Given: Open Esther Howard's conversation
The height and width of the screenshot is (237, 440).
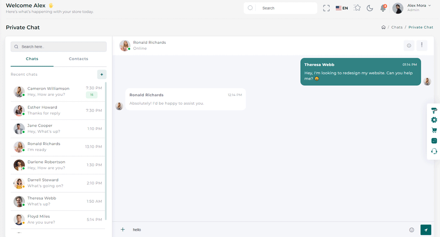Looking at the screenshot, I should point(58,110).
